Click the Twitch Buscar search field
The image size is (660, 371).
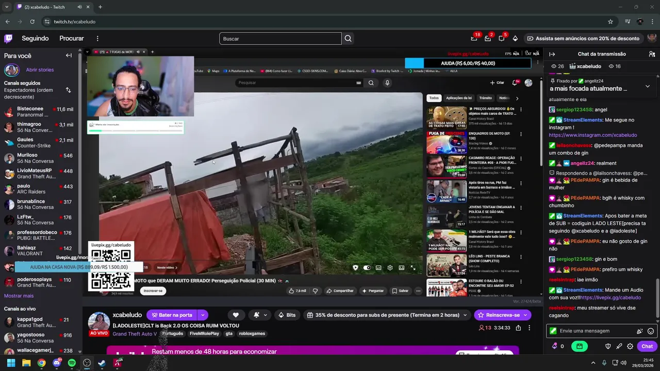pos(280,39)
